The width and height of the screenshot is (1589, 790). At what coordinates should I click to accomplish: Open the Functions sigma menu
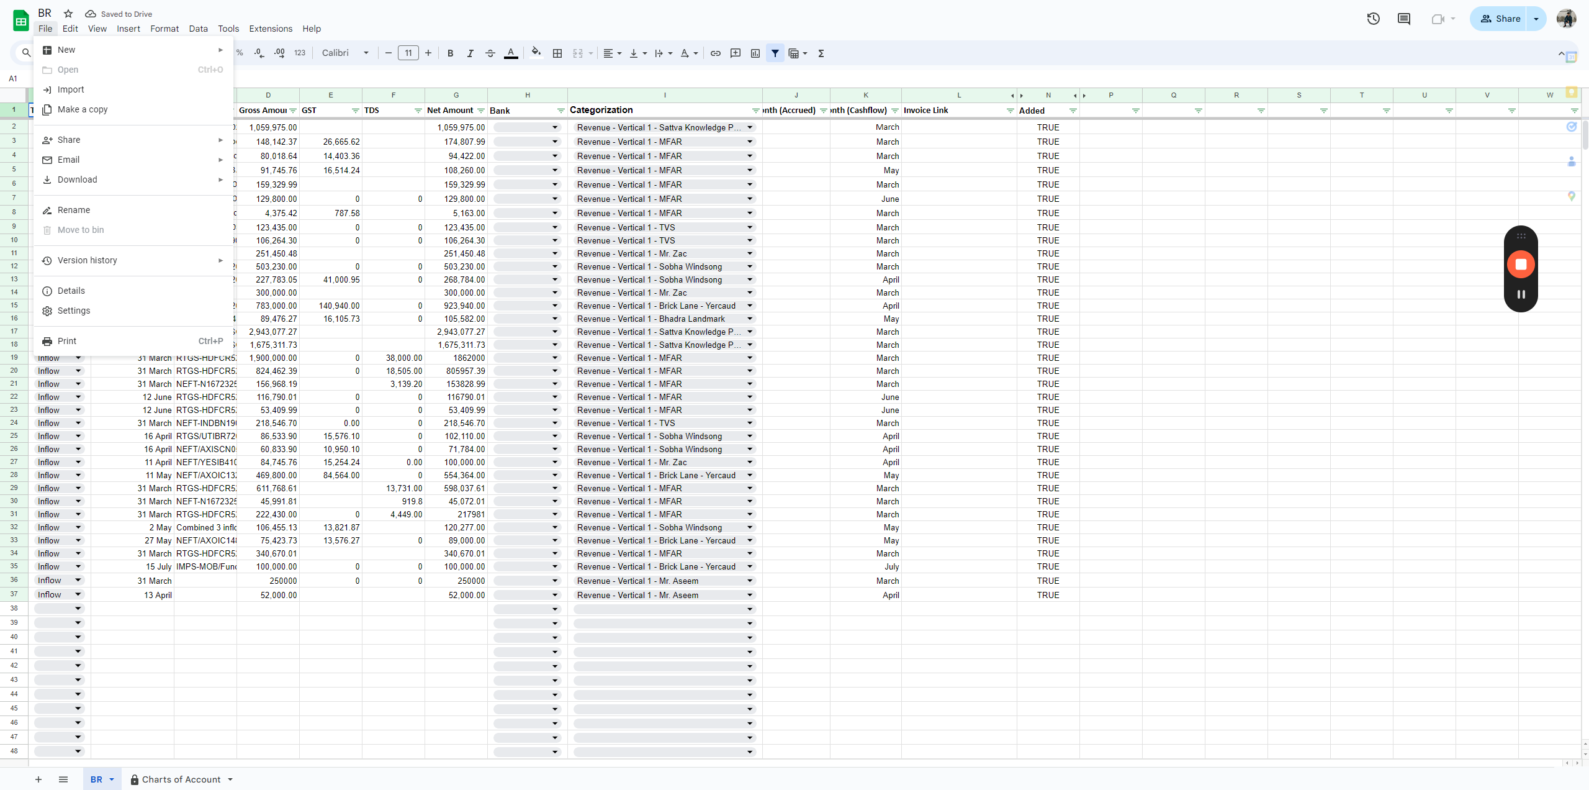pos(821,53)
